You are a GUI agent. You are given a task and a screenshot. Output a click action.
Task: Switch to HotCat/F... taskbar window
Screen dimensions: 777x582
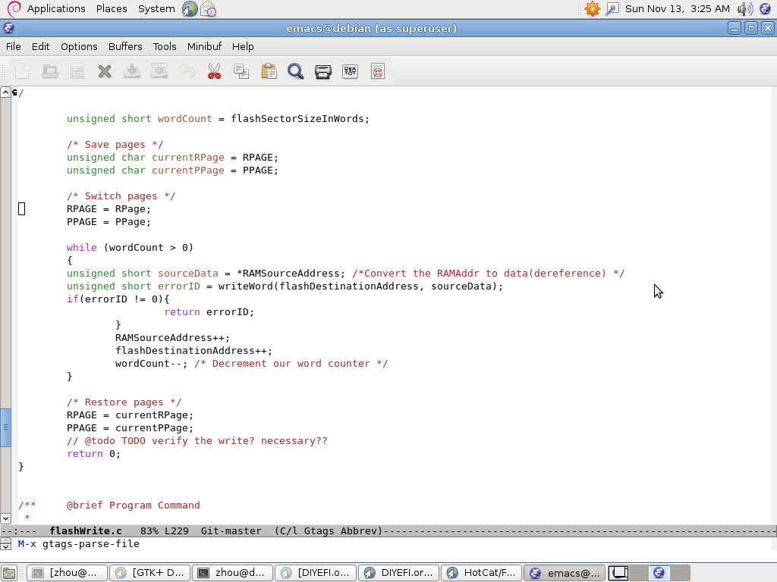point(482,573)
